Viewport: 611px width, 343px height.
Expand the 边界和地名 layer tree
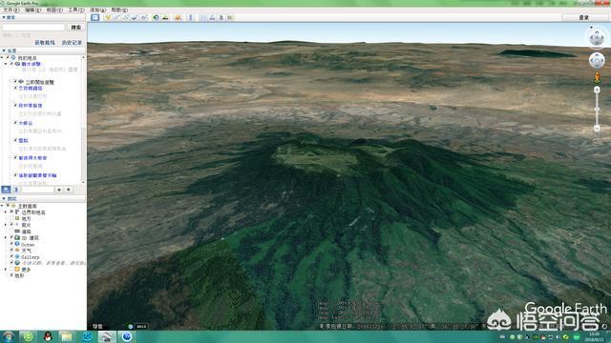click(x=6, y=212)
